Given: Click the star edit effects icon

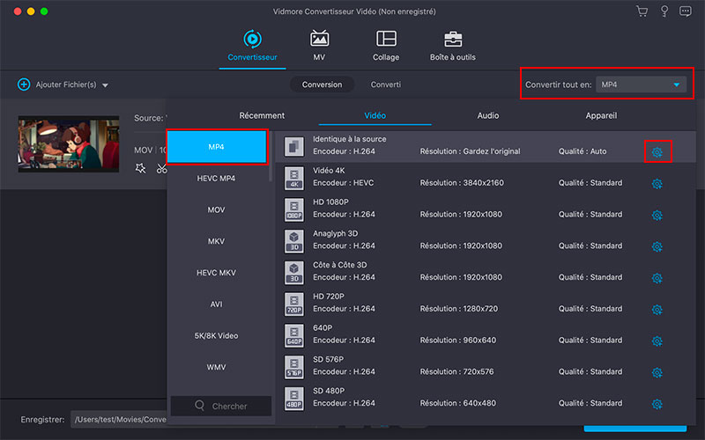Looking at the screenshot, I should 141,169.
